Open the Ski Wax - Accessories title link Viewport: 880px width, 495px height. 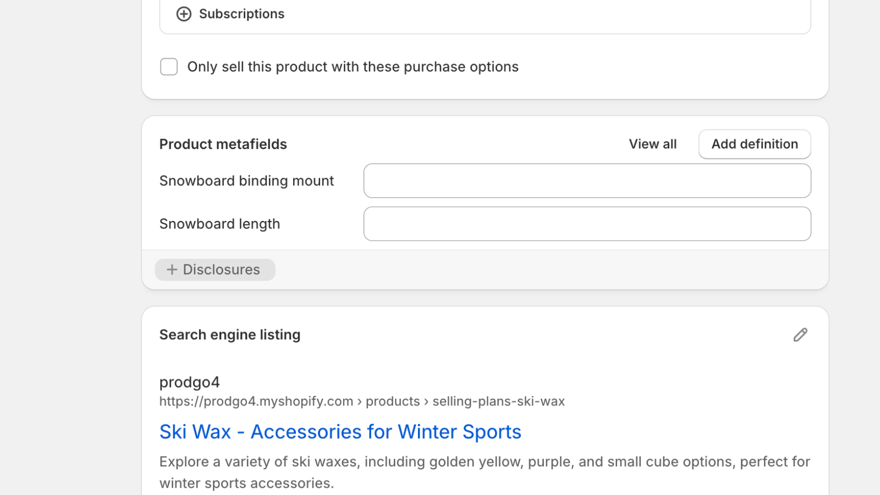click(340, 432)
